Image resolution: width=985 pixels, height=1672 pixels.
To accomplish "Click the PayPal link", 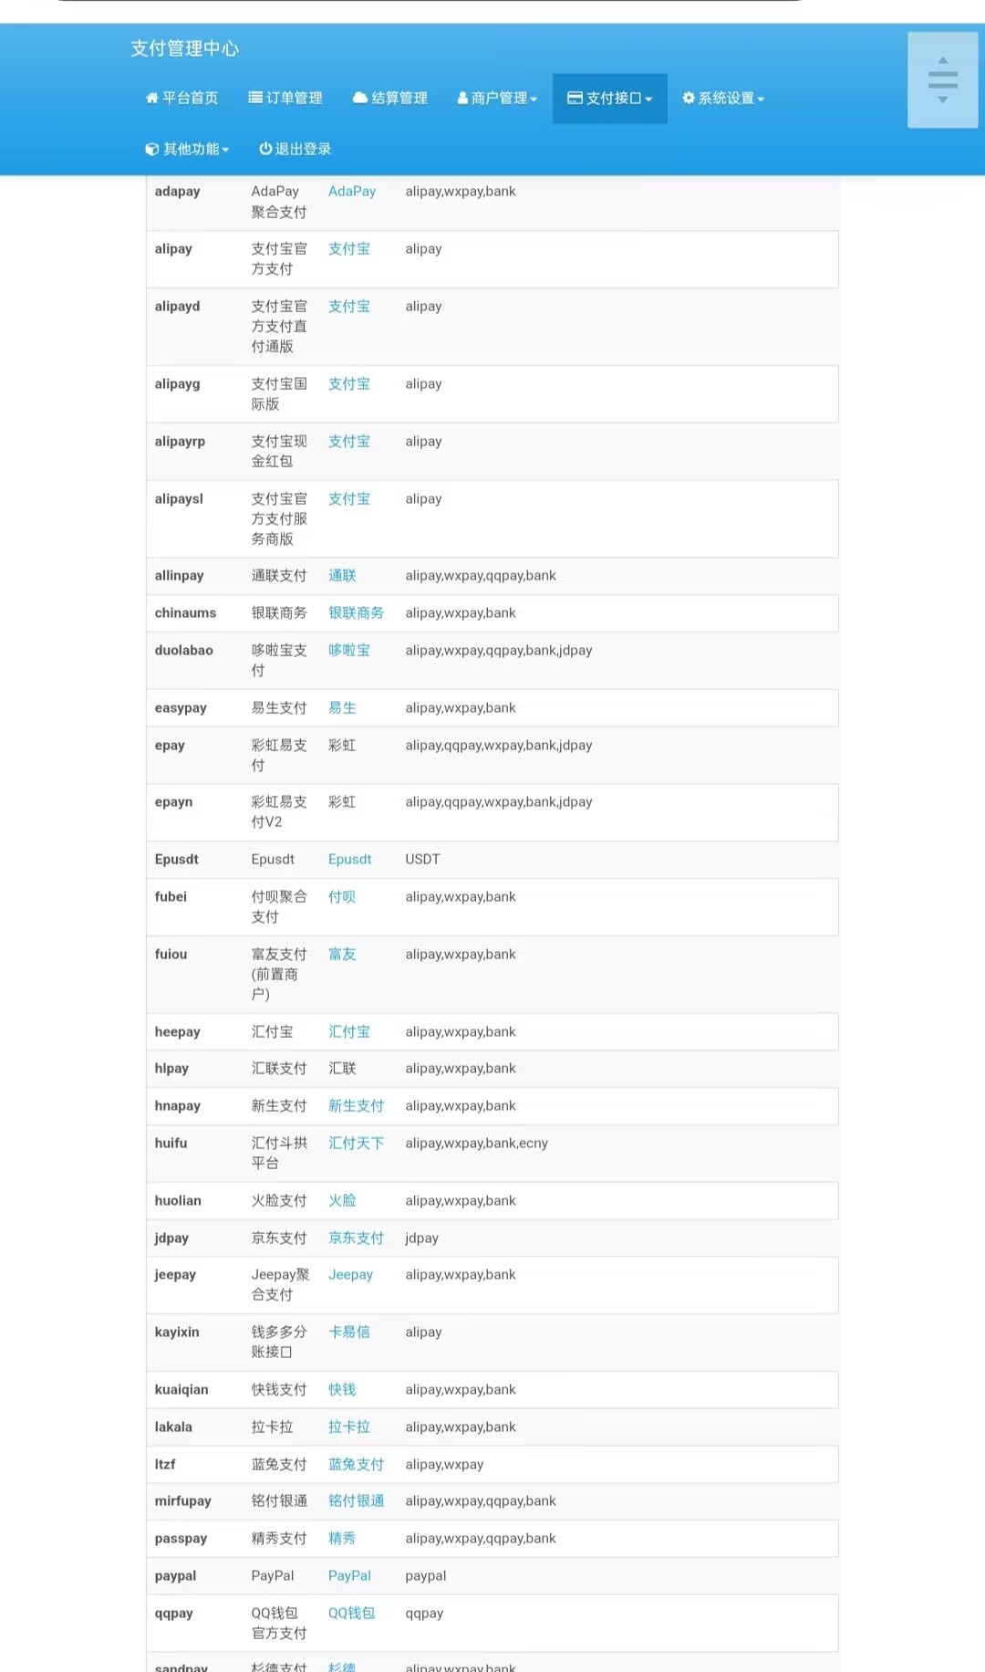I will pyautogui.click(x=349, y=1575).
